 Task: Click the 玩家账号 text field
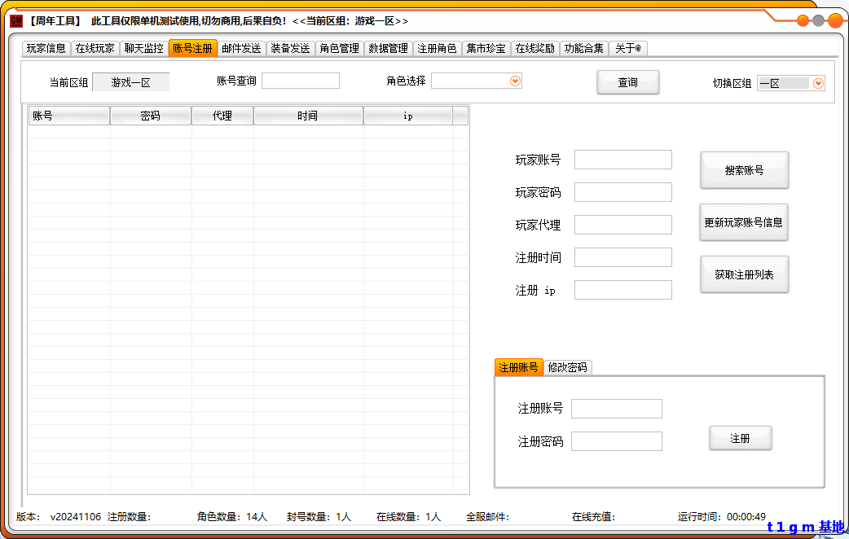(x=622, y=160)
